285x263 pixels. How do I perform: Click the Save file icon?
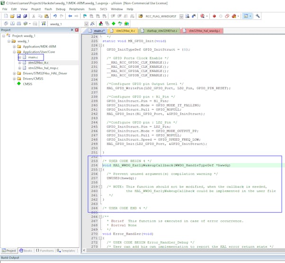point(18,16)
